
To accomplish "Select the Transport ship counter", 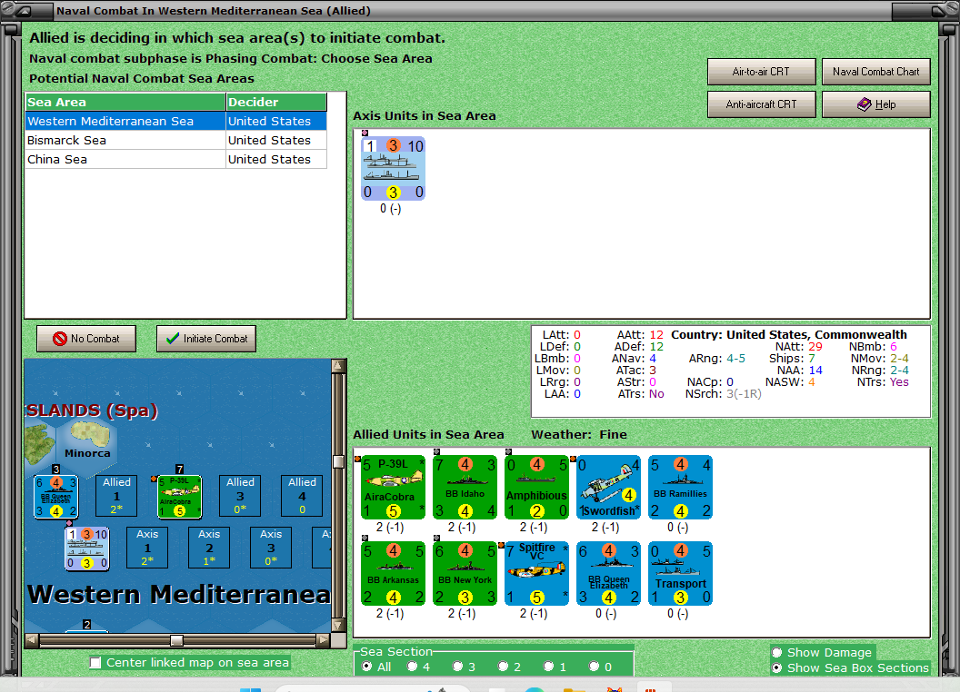I will [x=680, y=573].
